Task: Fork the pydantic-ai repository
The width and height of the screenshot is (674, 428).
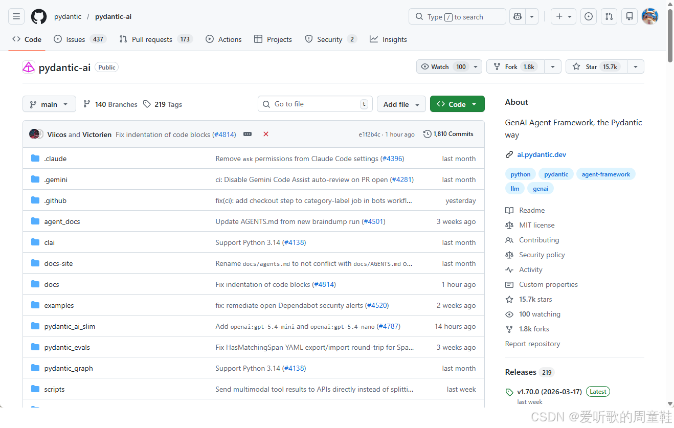Action: pyautogui.click(x=515, y=66)
